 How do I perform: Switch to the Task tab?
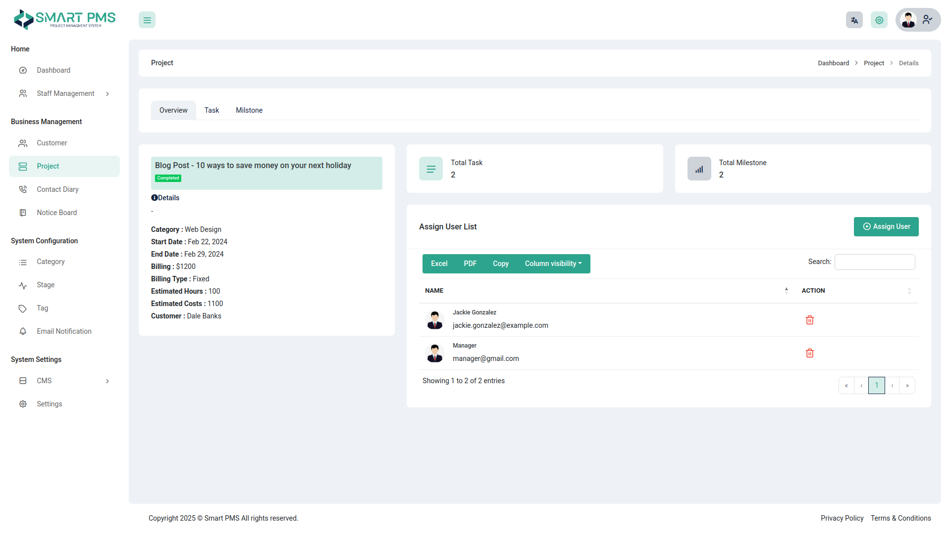(x=211, y=110)
